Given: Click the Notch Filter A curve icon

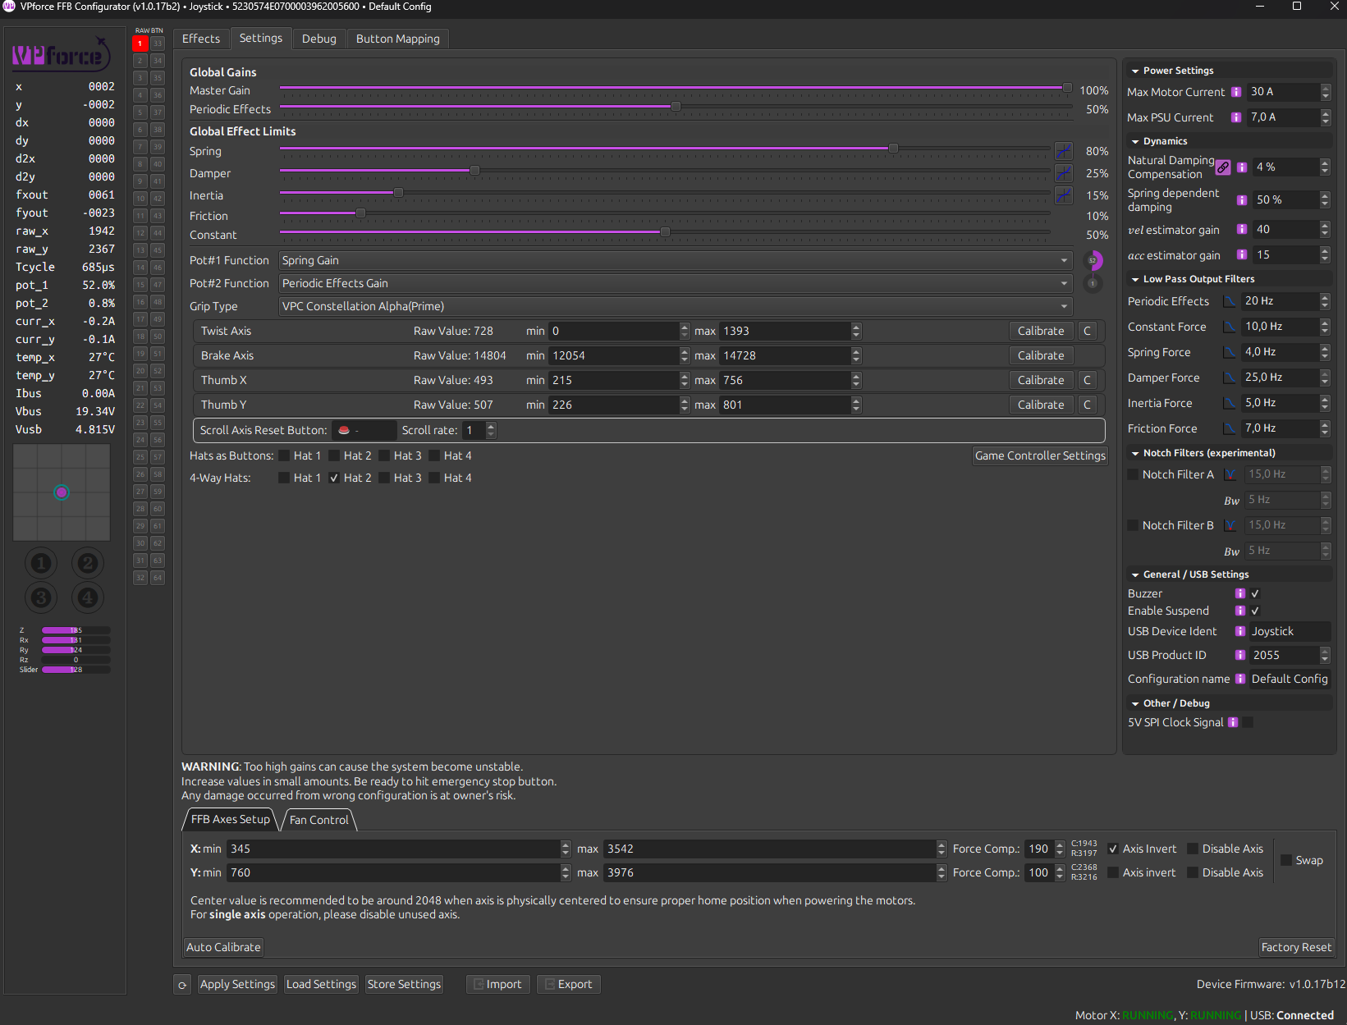Looking at the screenshot, I should (1229, 474).
